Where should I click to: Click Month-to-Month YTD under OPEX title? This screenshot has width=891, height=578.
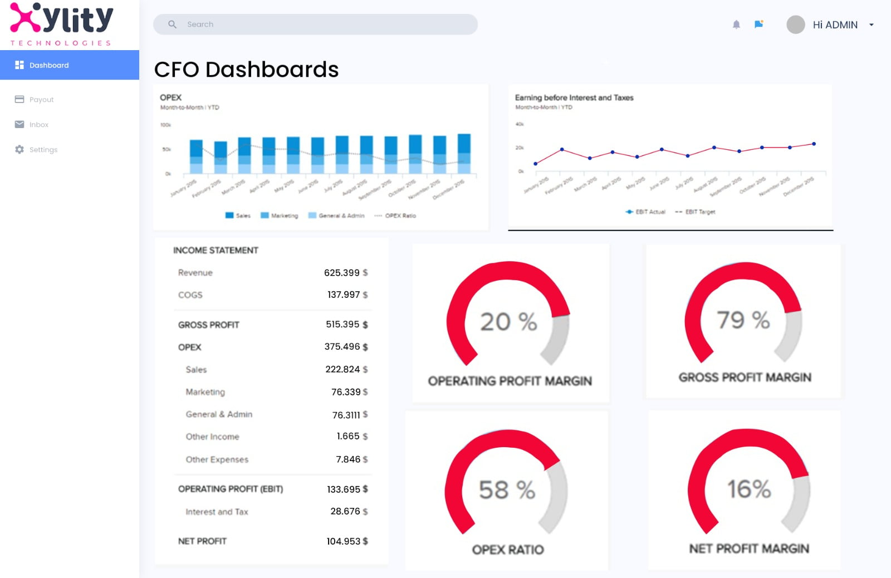[189, 107]
